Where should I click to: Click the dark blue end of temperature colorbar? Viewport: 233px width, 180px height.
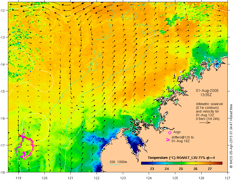click(144, 163)
